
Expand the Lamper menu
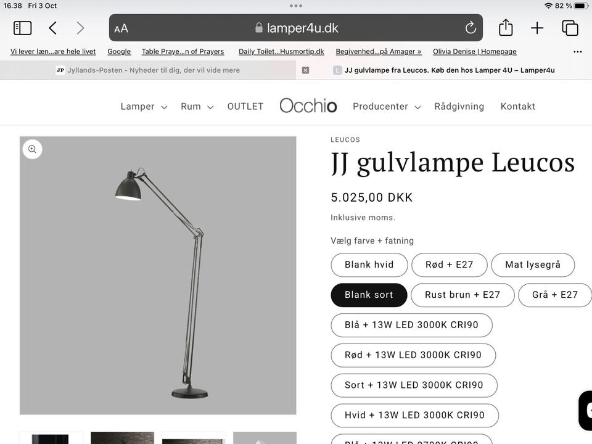point(144,107)
